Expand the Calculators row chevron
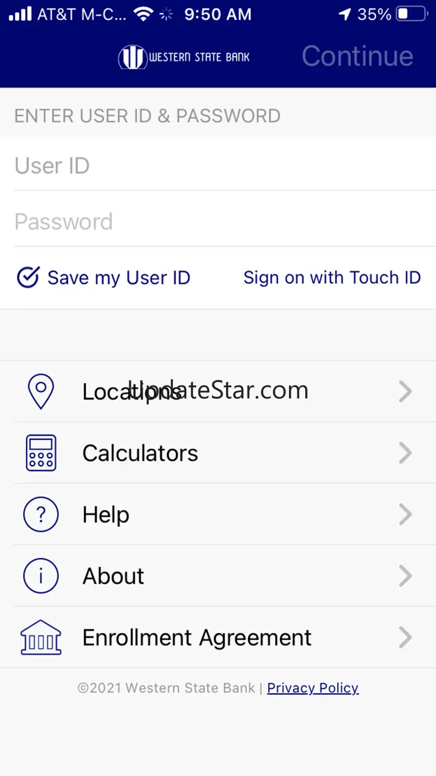This screenshot has width=436, height=776. pos(406,453)
